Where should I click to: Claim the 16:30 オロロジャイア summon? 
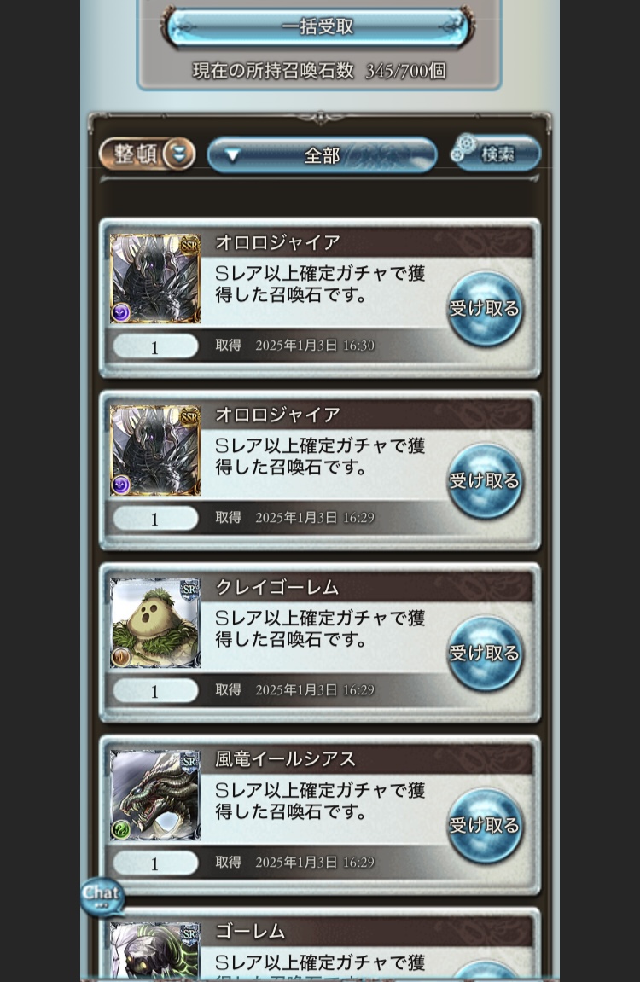point(485,309)
